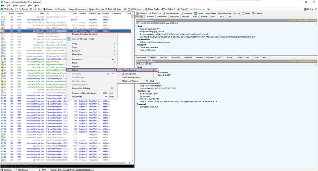Open the Tools menu
The height and width of the screenshot is (171, 318).
(x=23, y=6)
